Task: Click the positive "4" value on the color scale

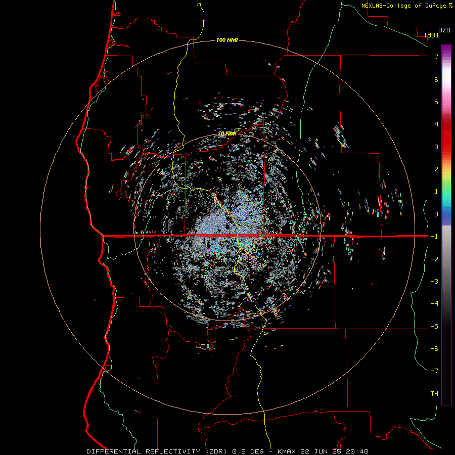Action: (436, 124)
